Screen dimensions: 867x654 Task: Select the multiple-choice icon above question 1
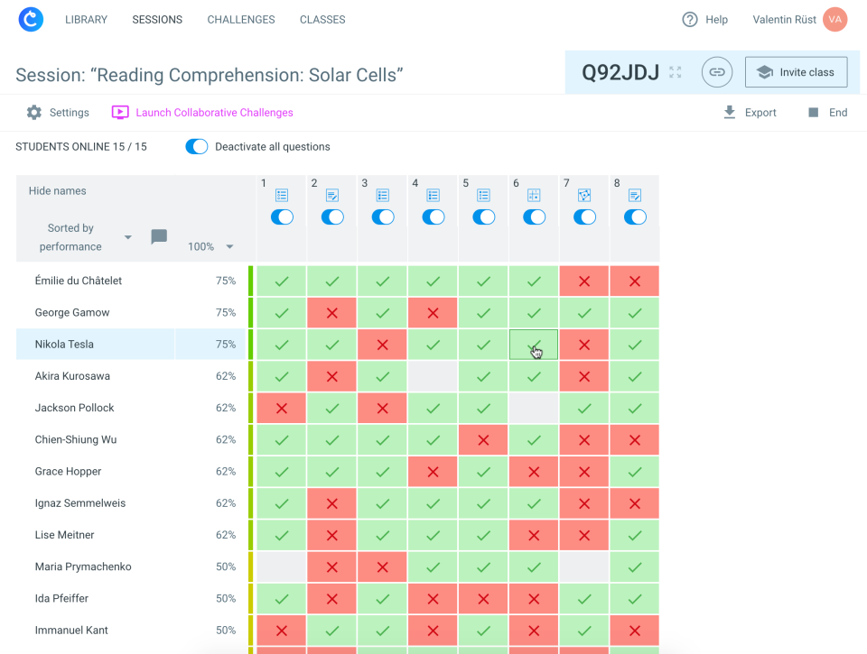pos(281,194)
